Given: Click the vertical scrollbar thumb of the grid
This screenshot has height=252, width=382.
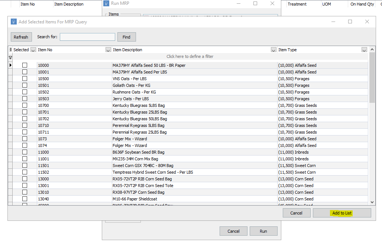Looking at the screenshot, I should point(372,78).
